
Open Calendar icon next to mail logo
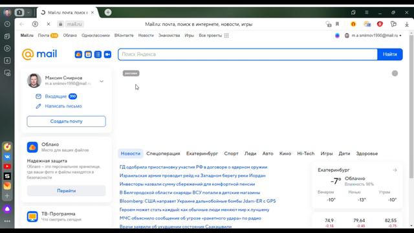(88, 54)
